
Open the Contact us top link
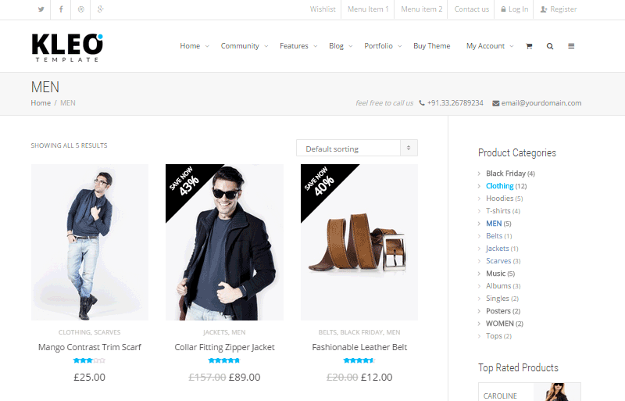coord(472,9)
